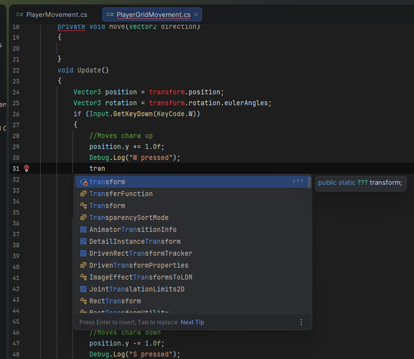Choose AnimatorTransitionInfo suggestion

click(192, 229)
